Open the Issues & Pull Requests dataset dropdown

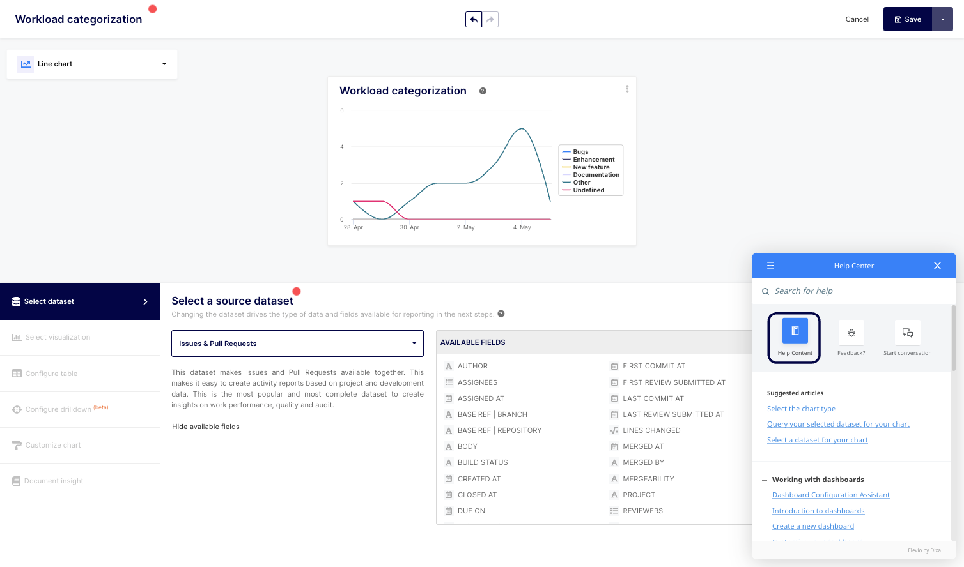tap(297, 344)
